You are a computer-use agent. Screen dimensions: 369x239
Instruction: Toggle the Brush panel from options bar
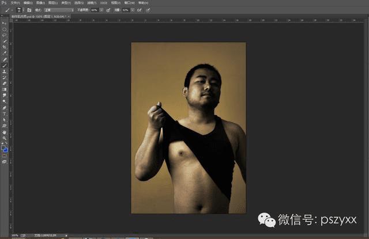tap(29, 10)
